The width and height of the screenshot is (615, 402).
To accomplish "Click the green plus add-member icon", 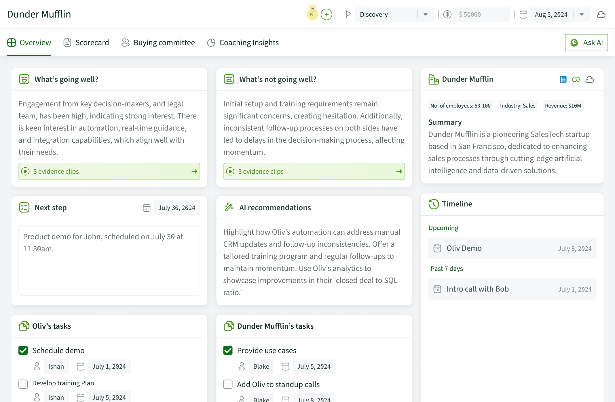I will [327, 14].
